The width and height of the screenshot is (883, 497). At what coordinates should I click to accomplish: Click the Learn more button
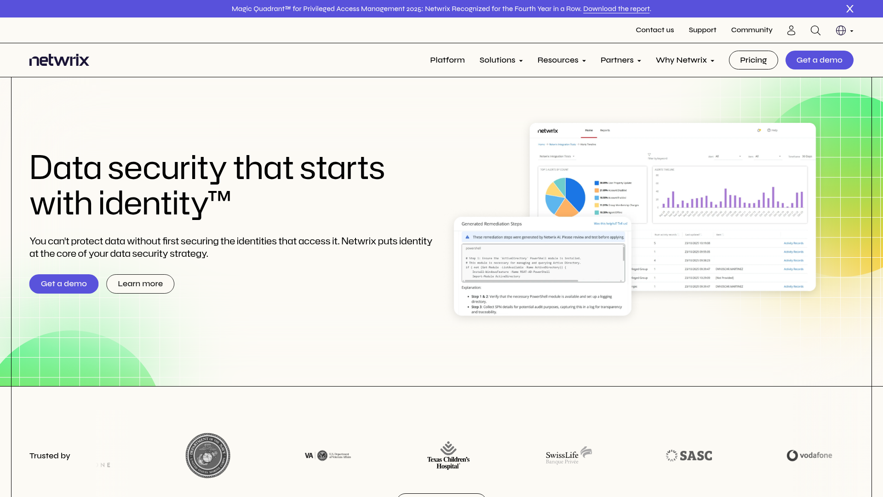point(140,284)
